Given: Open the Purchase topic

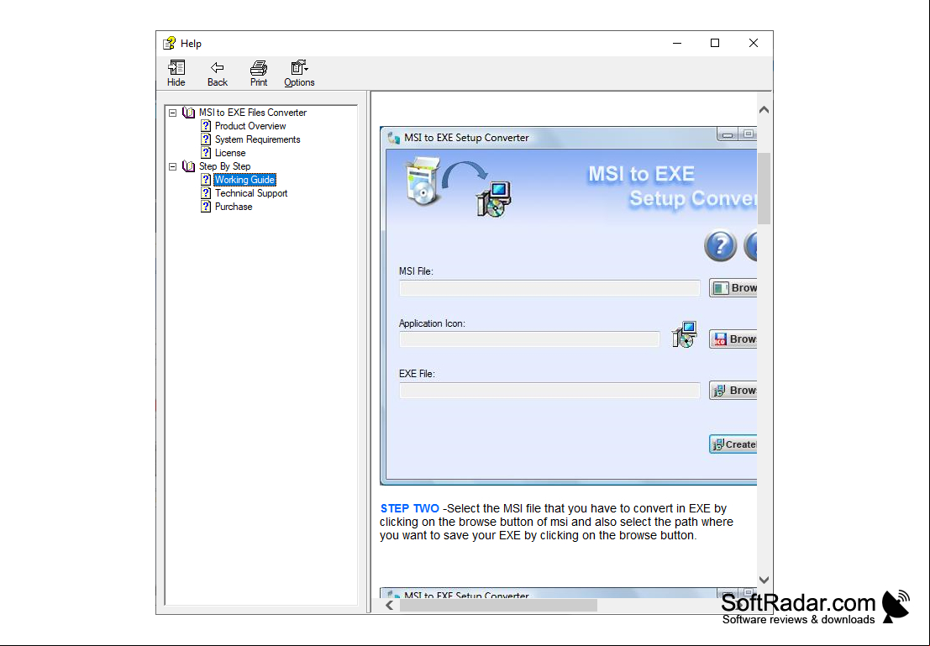Looking at the screenshot, I should click(233, 207).
